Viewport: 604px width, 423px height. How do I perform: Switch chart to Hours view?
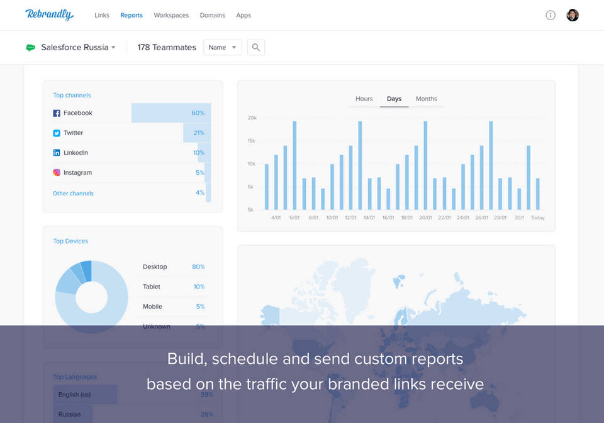(364, 99)
